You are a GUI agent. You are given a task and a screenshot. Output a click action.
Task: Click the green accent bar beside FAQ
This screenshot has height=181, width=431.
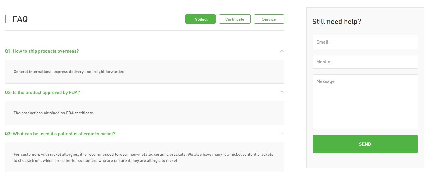point(6,19)
